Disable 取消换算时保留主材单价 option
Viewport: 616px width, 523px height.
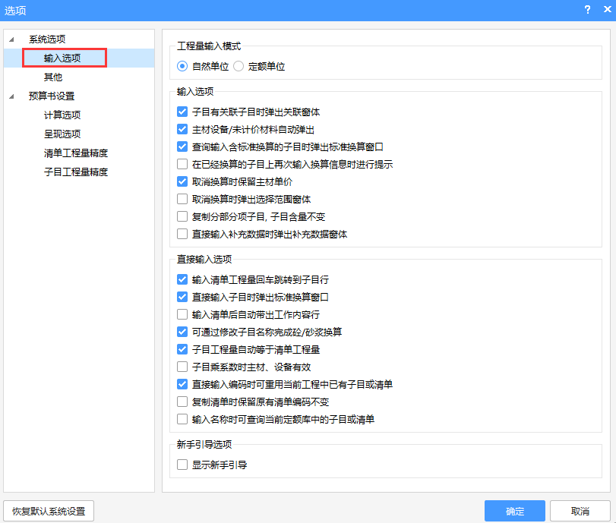point(182,181)
